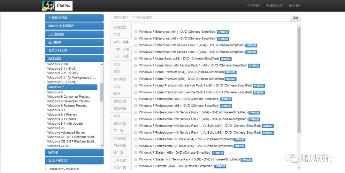Click the RSS icon beside 最新更新
The image size is (345, 173).
(x=268, y=6)
